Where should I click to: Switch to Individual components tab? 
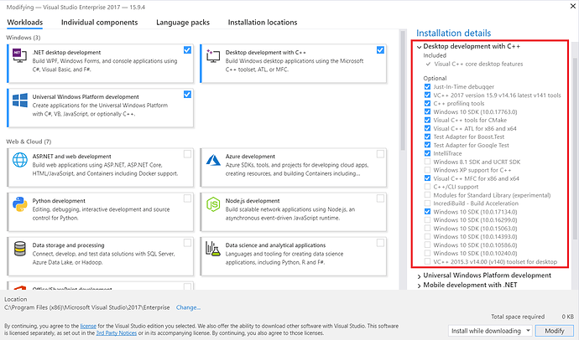[x=99, y=23]
